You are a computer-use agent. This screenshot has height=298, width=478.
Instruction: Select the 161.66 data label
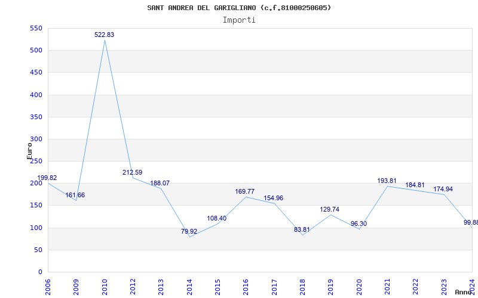pos(75,195)
